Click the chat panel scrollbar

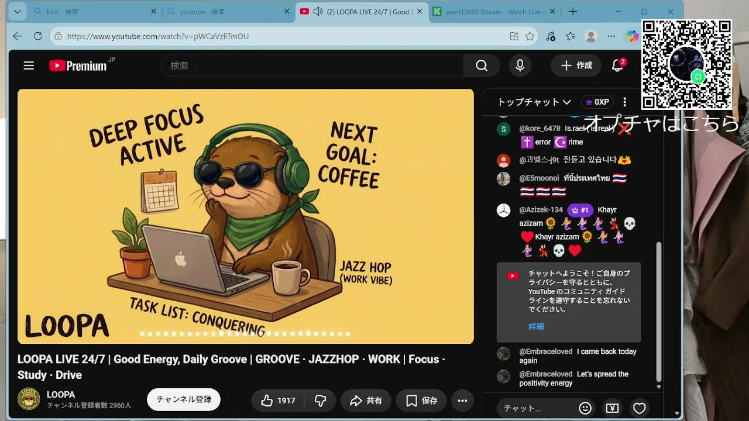pos(659,310)
